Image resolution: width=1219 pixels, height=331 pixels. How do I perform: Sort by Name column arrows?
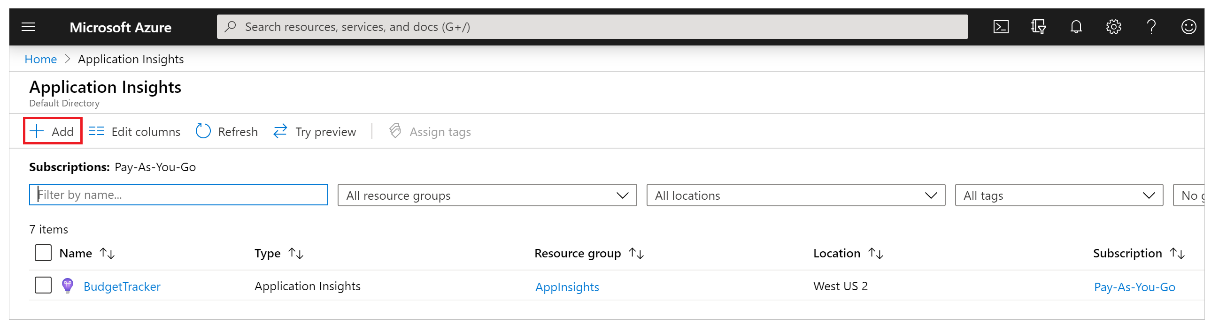108,254
